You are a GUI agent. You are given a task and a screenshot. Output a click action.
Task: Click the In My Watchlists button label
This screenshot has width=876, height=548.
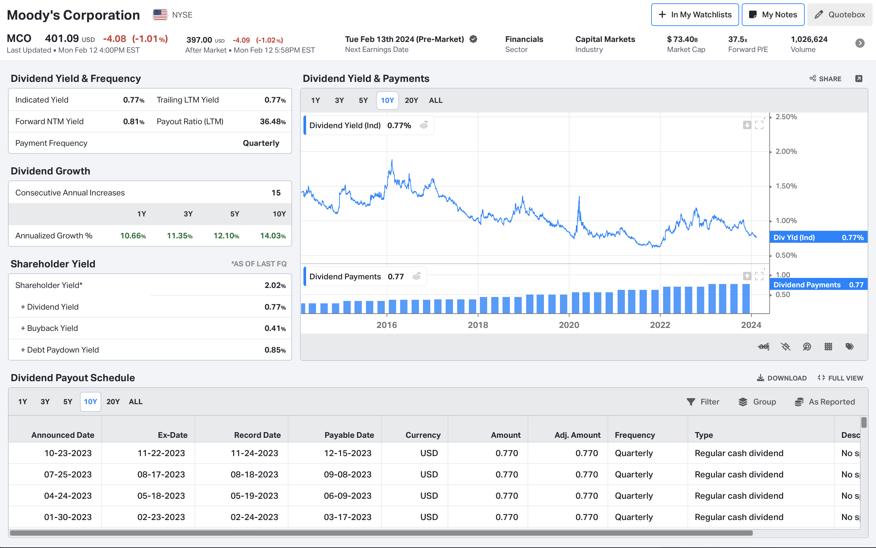pos(701,15)
